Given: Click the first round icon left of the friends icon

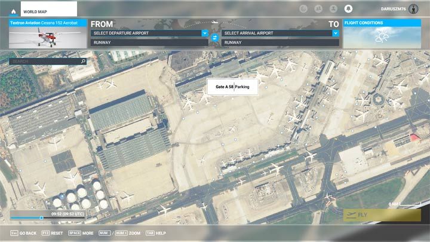Looking at the screenshot, I should point(304,9).
